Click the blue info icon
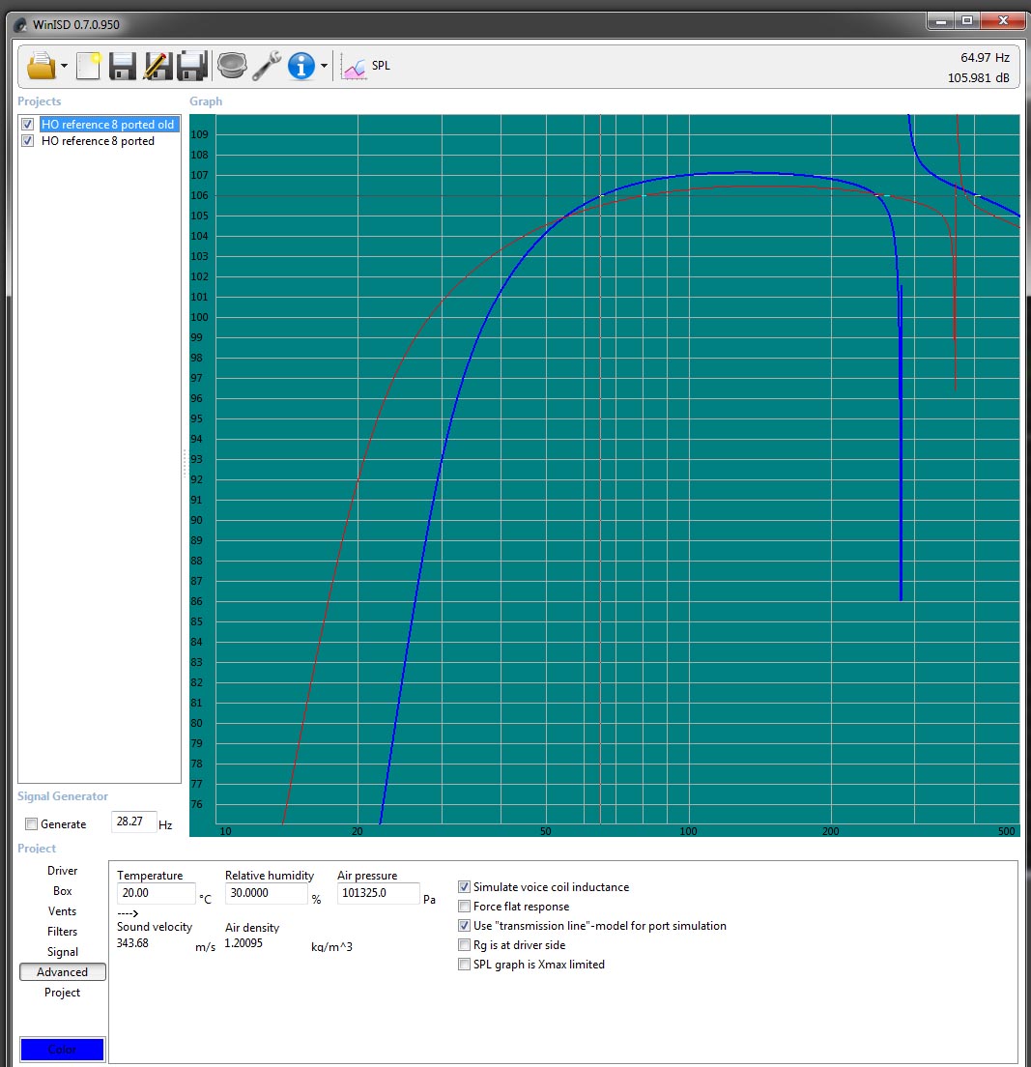1031x1067 pixels. [x=301, y=66]
